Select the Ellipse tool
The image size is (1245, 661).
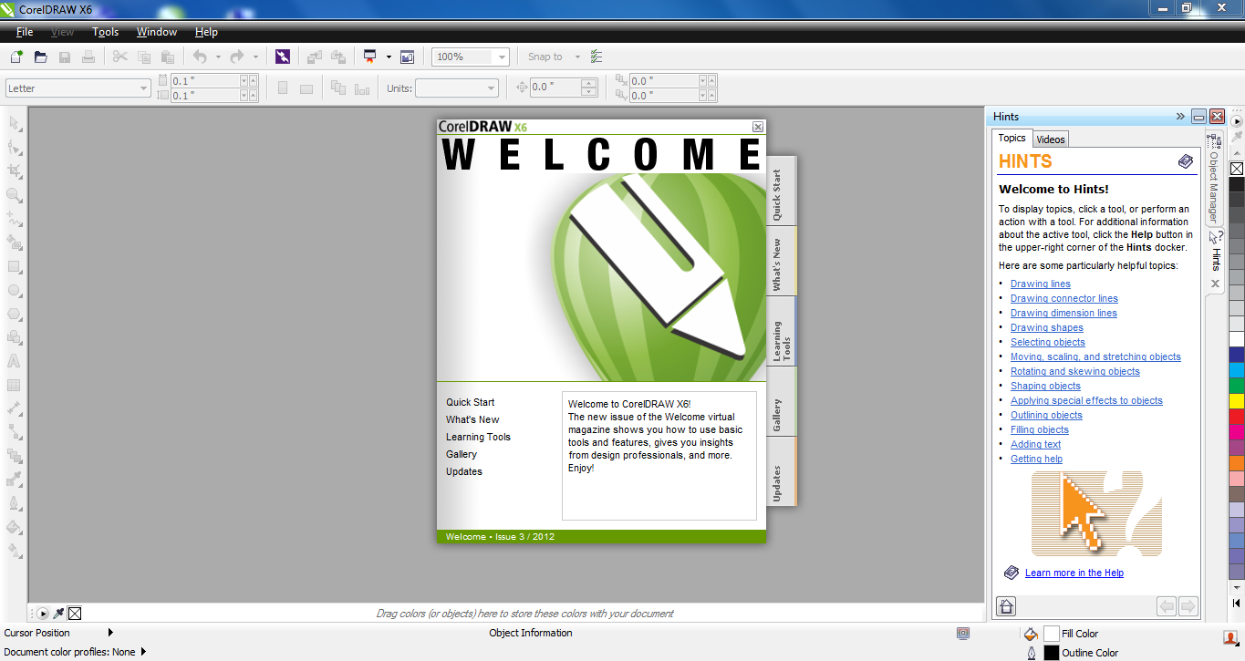coord(15,290)
